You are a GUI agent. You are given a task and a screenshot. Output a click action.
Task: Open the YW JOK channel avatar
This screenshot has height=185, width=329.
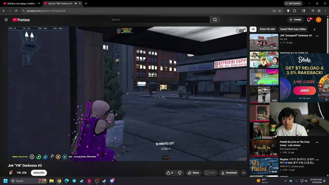[x=11, y=173]
